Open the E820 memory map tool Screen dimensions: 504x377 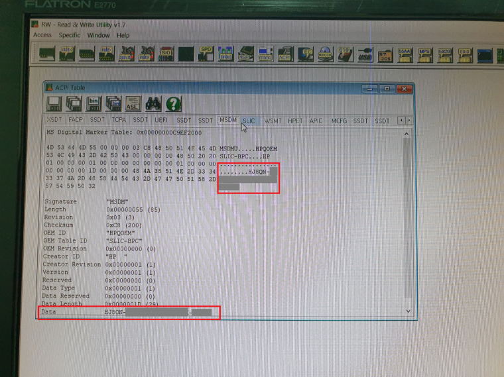coord(445,55)
